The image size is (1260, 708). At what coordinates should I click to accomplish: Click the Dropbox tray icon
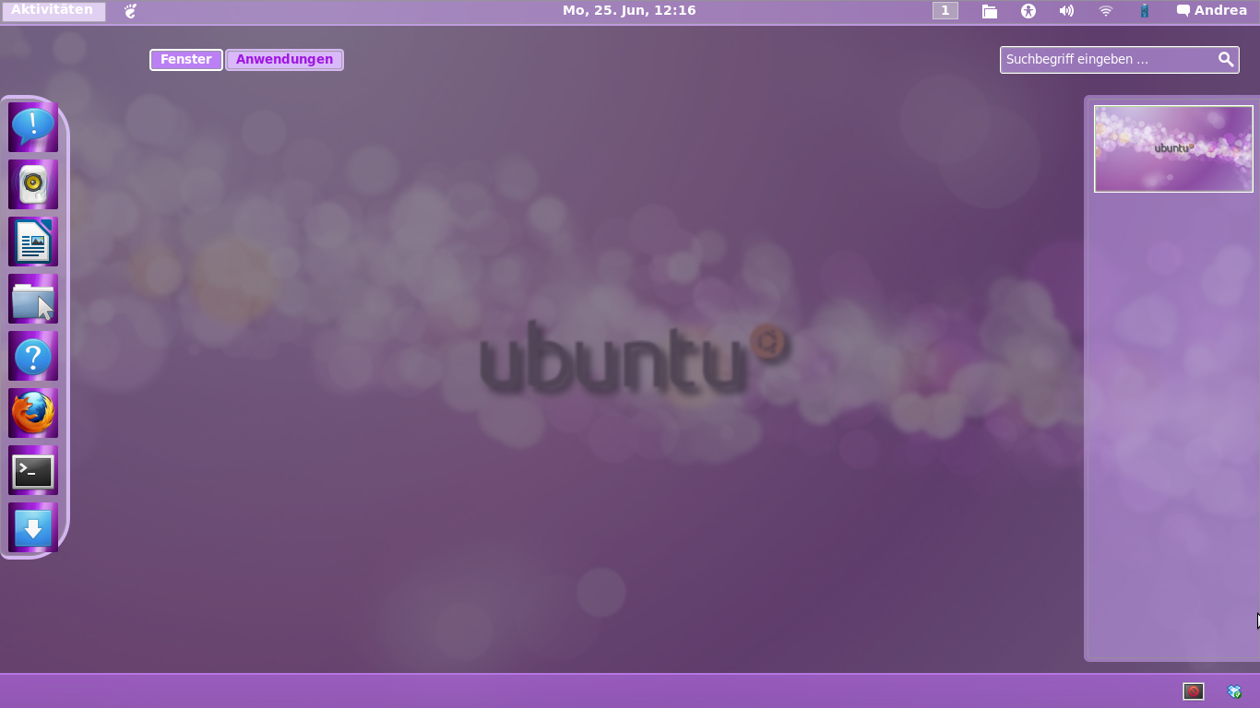pos(1234,691)
